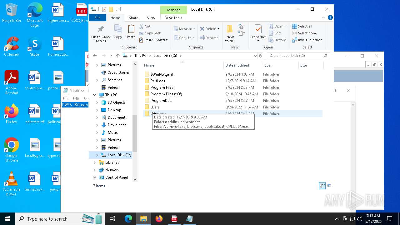Select the Users folder
This screenshot has width=400, height=225.
(155, 107)
